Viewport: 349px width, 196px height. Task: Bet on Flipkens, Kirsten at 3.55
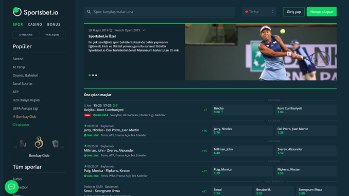(x=306, y=171)
